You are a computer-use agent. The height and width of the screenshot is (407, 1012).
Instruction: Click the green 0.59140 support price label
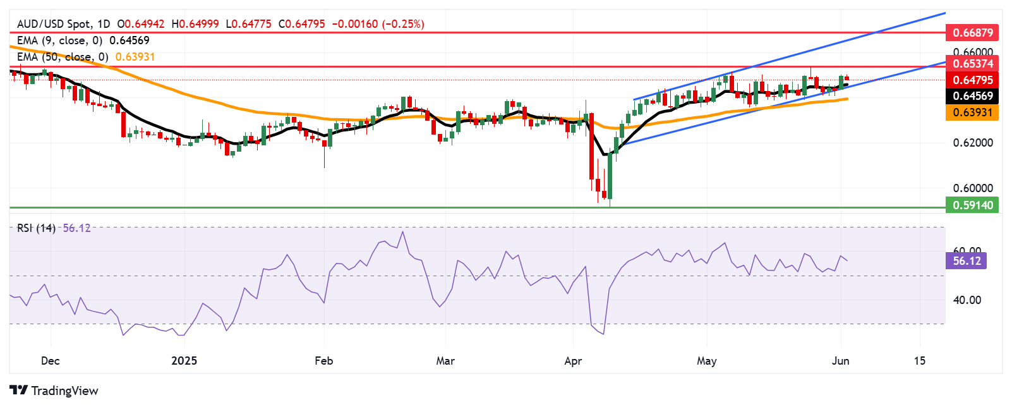point(972,205)
